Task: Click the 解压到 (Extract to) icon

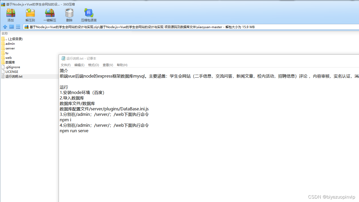Action: (30, 15)
